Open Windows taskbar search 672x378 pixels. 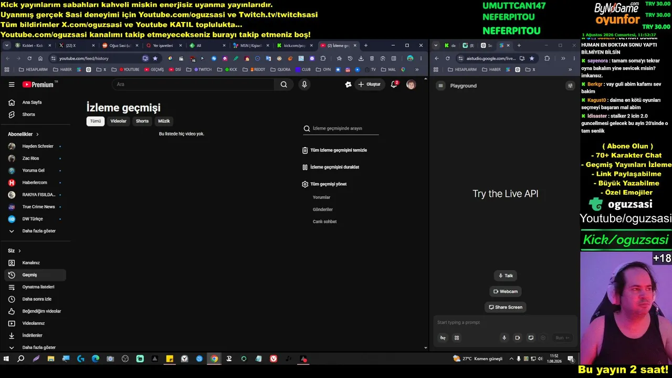pos(21,359)
